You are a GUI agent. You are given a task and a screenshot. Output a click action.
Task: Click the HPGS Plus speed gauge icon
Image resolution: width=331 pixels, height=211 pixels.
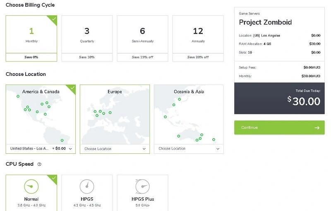[142, 187]
